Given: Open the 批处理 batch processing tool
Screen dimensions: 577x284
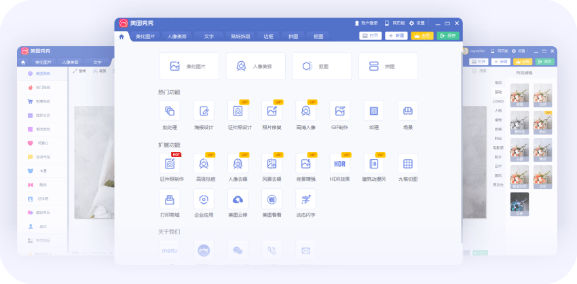Looking at the screenshot, I should (170, 111).
